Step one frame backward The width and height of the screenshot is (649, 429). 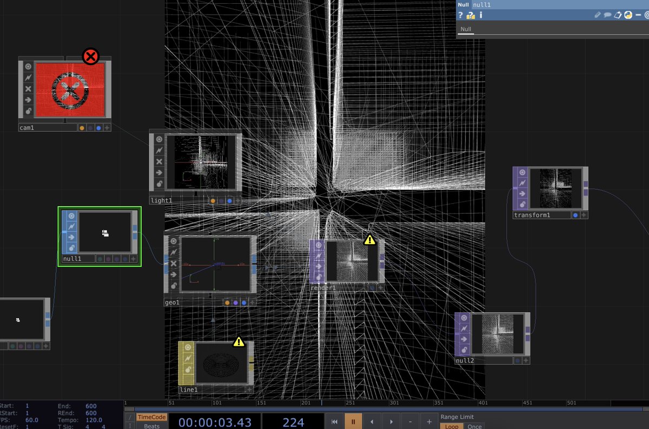tap(371, 421)
